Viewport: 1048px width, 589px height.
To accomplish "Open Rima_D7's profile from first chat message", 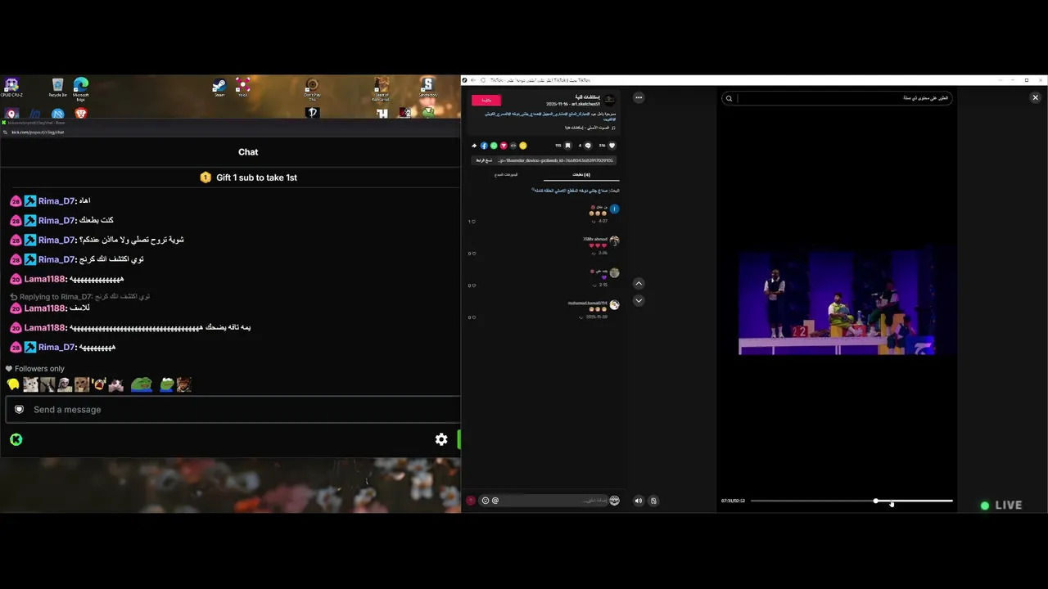I will coord(56,200).
